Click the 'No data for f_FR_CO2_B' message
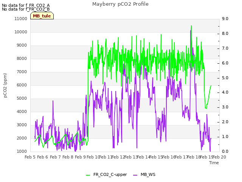Screen dimensions: 242x182 26,9
